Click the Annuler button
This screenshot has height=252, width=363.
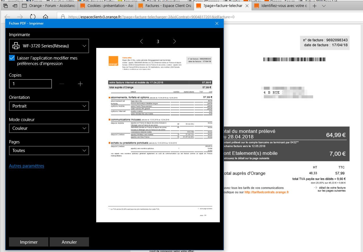(x=69, y=242)
